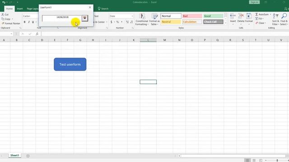Apply Percent Style with the % icon
The height and width of the screenshot is (162, 289).
[117, 22]
